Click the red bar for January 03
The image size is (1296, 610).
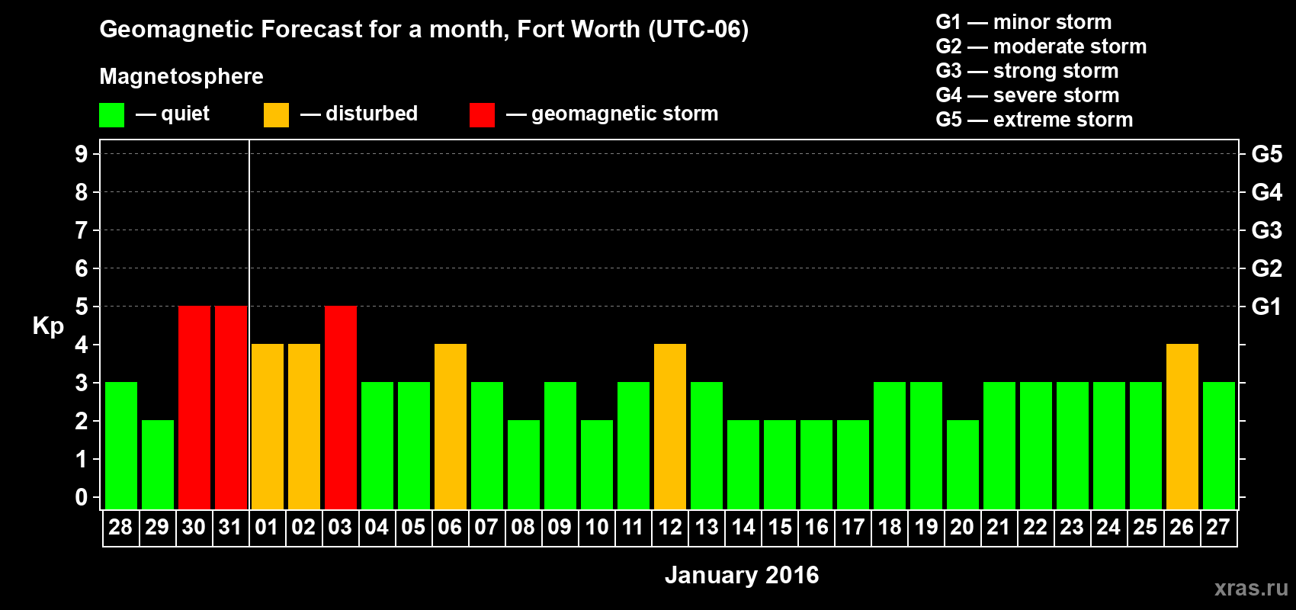pyautogui.click(x=341, y=408)
